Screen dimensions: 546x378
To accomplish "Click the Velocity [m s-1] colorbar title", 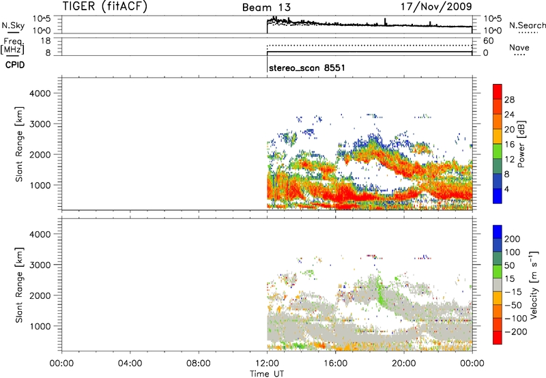I will (534, 285).
